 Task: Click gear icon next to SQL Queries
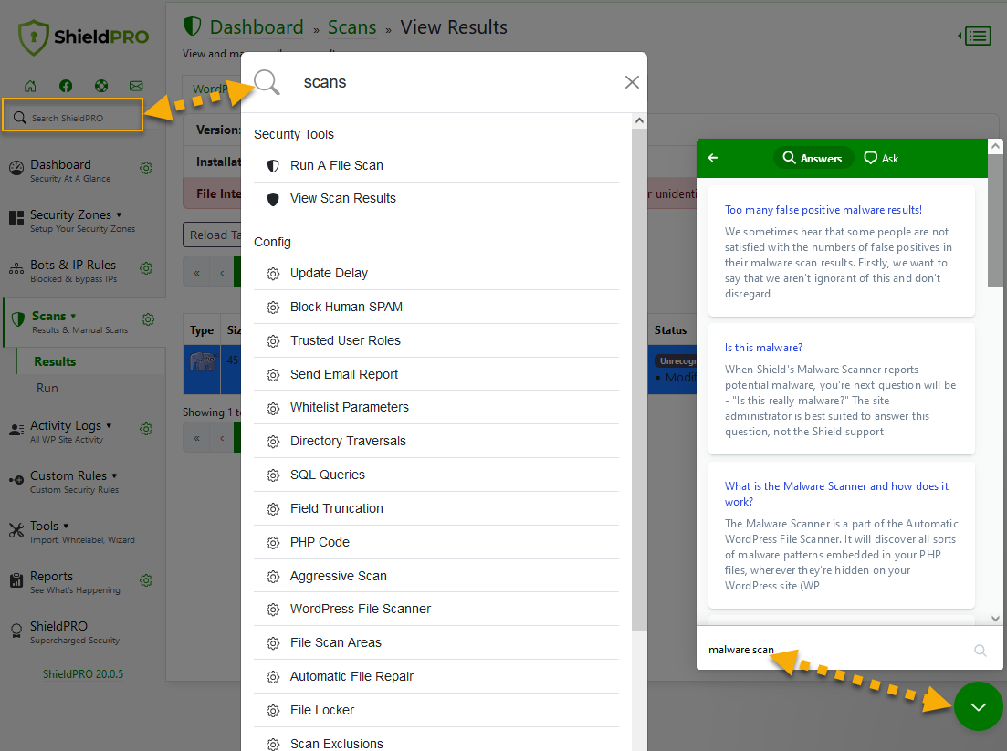pyautogui.click(x=273, y=475)
